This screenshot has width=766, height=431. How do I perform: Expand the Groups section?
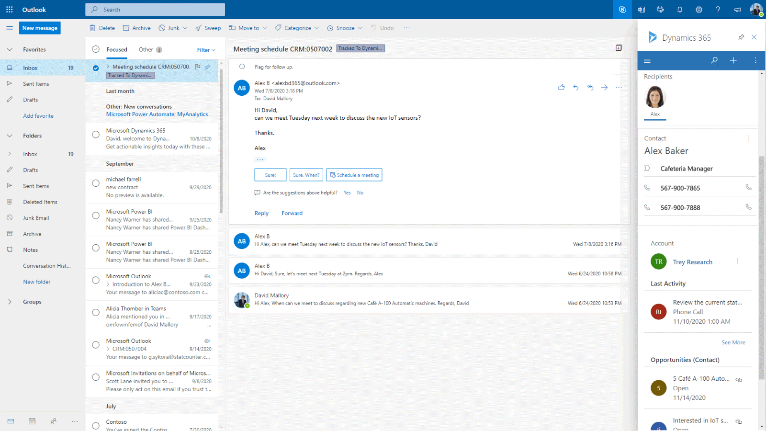click(x=10, y=302)
